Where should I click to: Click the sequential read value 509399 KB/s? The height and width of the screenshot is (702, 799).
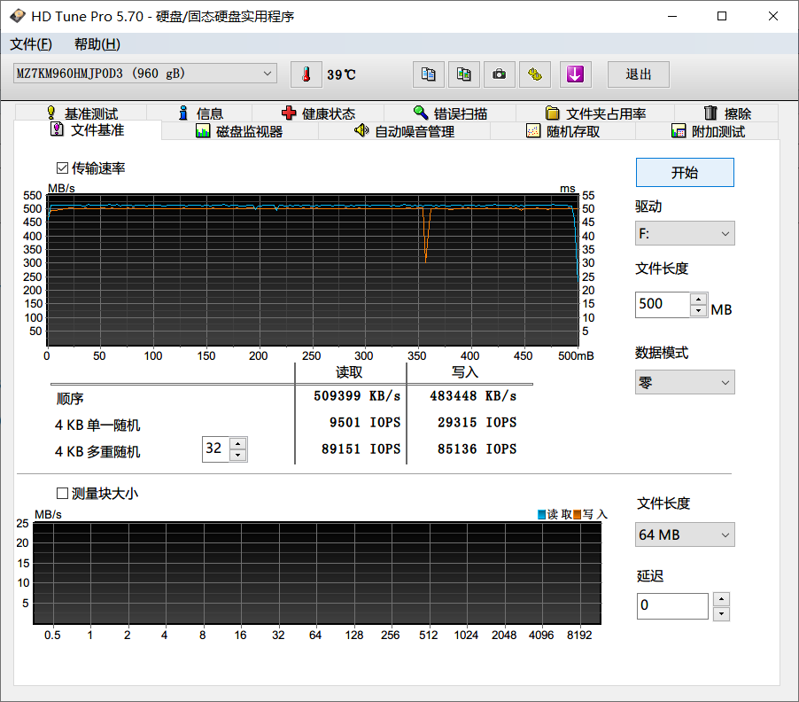357,396
